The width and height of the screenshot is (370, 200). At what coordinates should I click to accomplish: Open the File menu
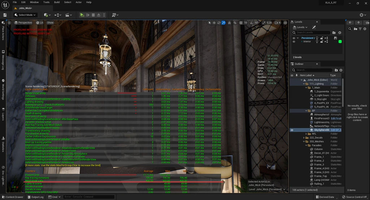click(14, 2)
